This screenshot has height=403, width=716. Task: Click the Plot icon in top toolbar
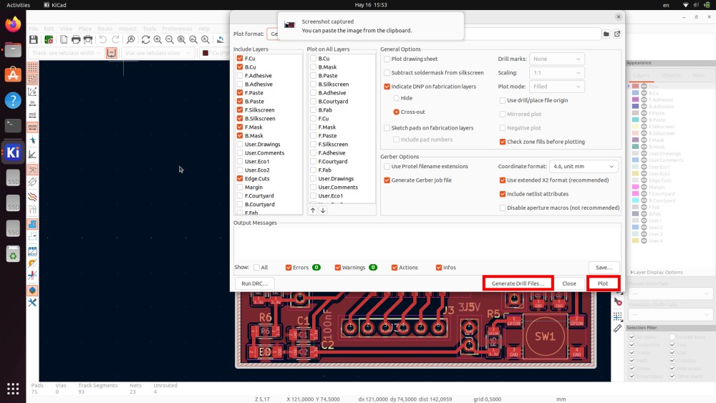88,39
